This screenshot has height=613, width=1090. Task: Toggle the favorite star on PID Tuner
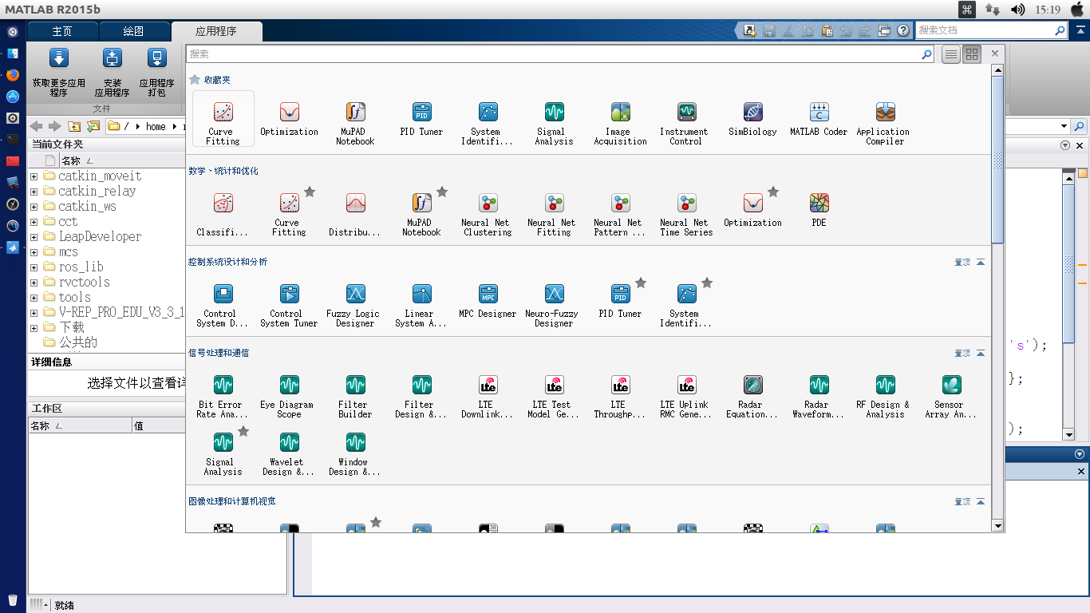click(641, 283)
